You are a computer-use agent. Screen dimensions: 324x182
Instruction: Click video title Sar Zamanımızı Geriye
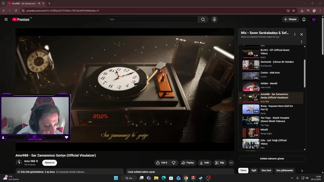[56, 155]
